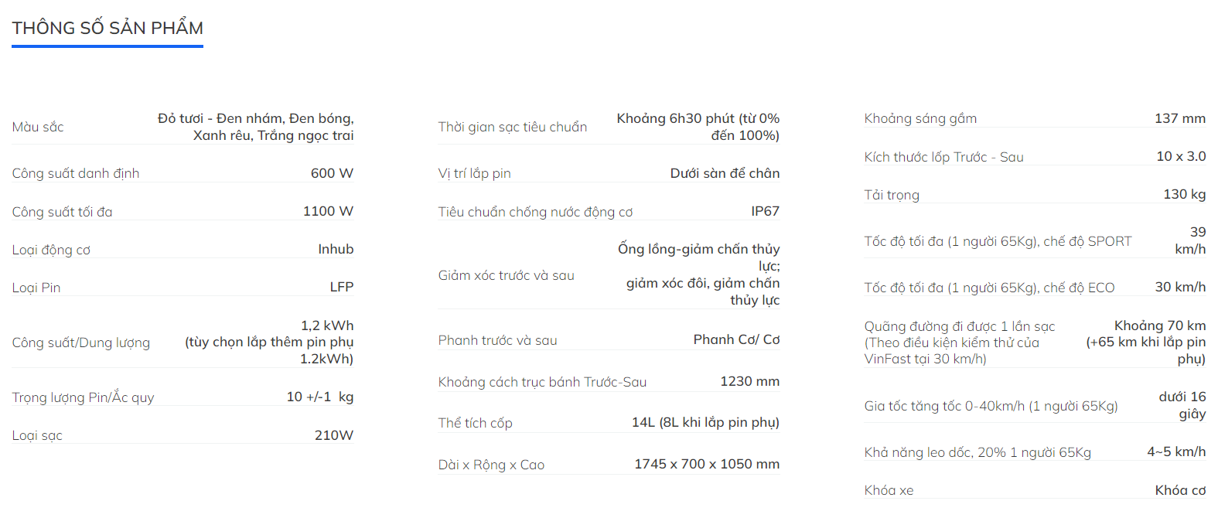
Task: Click the Công suất/Dung lượng label
Action: pyautogui.click(x=81, y=342)
